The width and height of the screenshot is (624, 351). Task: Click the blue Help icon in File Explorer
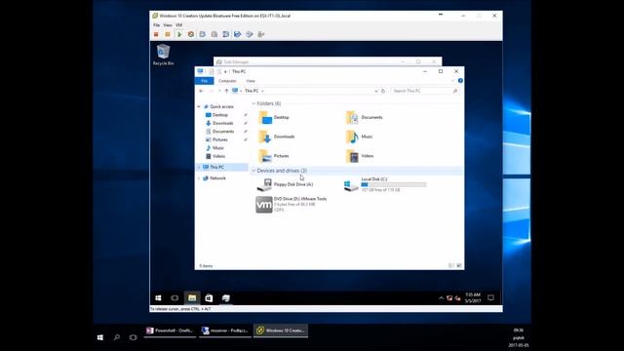(x=460, y=81)
